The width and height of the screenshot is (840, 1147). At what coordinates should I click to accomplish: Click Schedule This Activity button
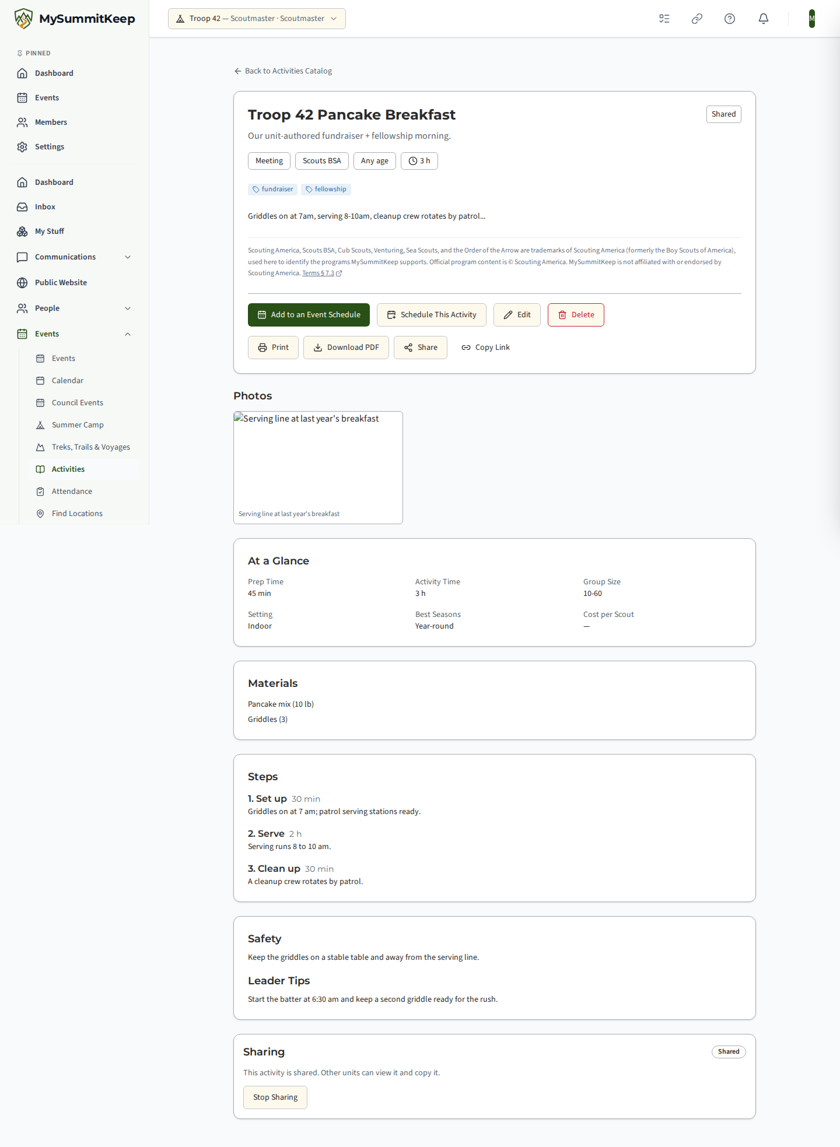point(432,315)
